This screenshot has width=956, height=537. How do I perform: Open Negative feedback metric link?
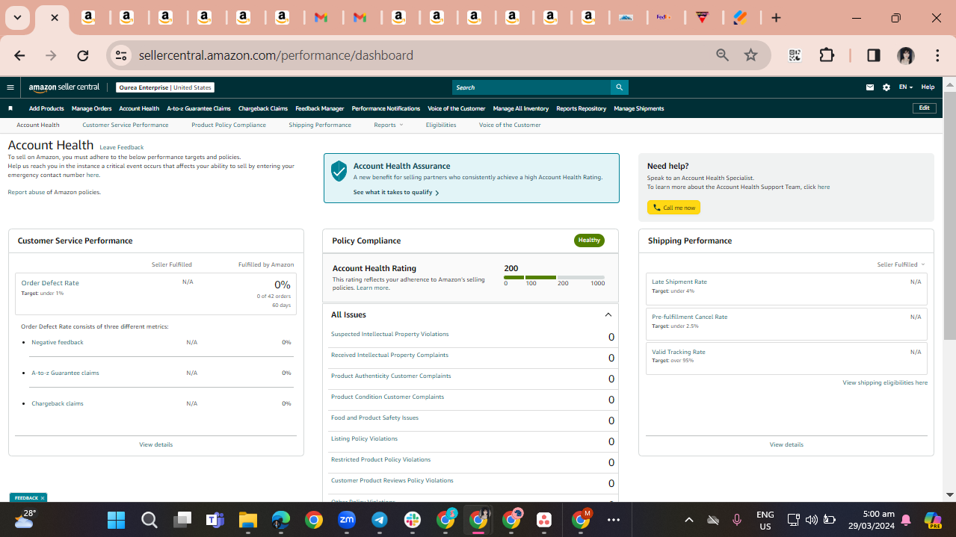[58, 342]
